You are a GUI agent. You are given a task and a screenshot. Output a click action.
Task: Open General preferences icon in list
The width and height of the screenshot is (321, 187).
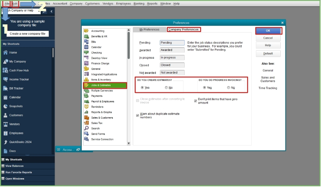(86, 69)
